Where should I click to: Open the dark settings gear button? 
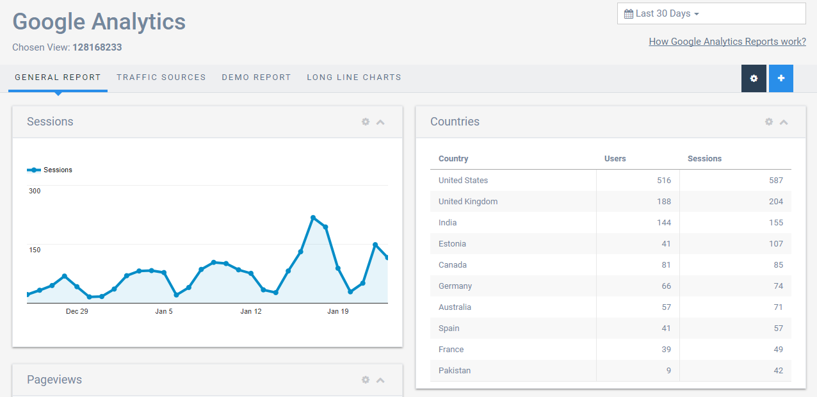[754, 78]
